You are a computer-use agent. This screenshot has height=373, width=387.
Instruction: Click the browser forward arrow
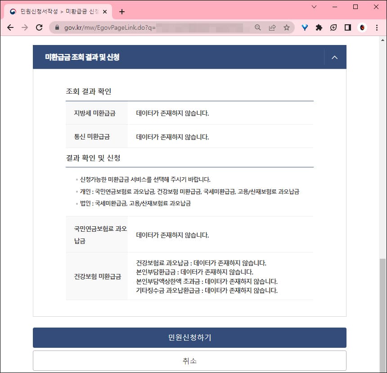25,27
